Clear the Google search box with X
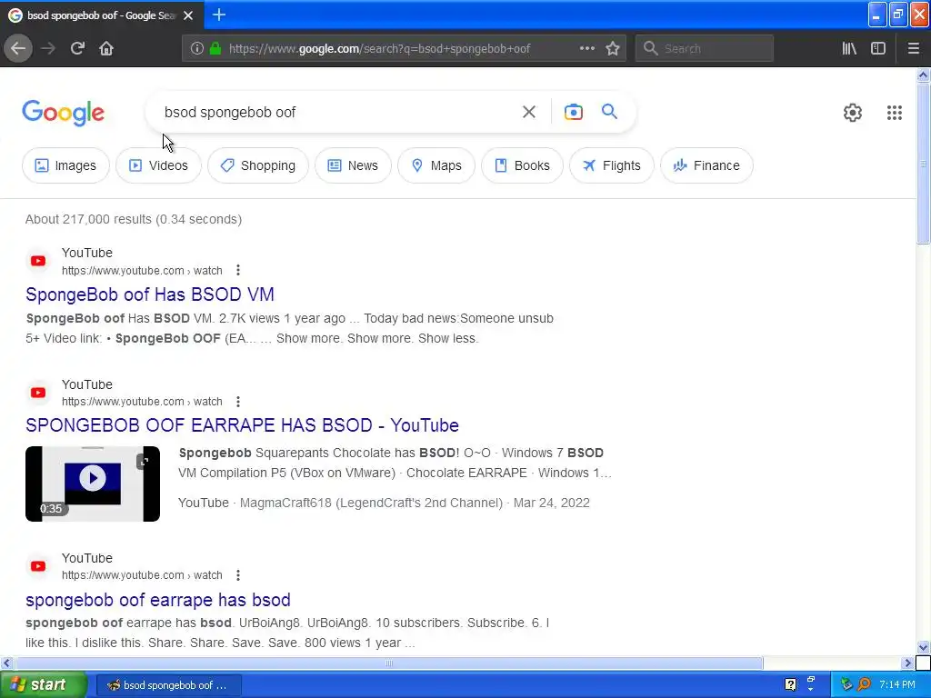The image size is (931, 698). 529,112
